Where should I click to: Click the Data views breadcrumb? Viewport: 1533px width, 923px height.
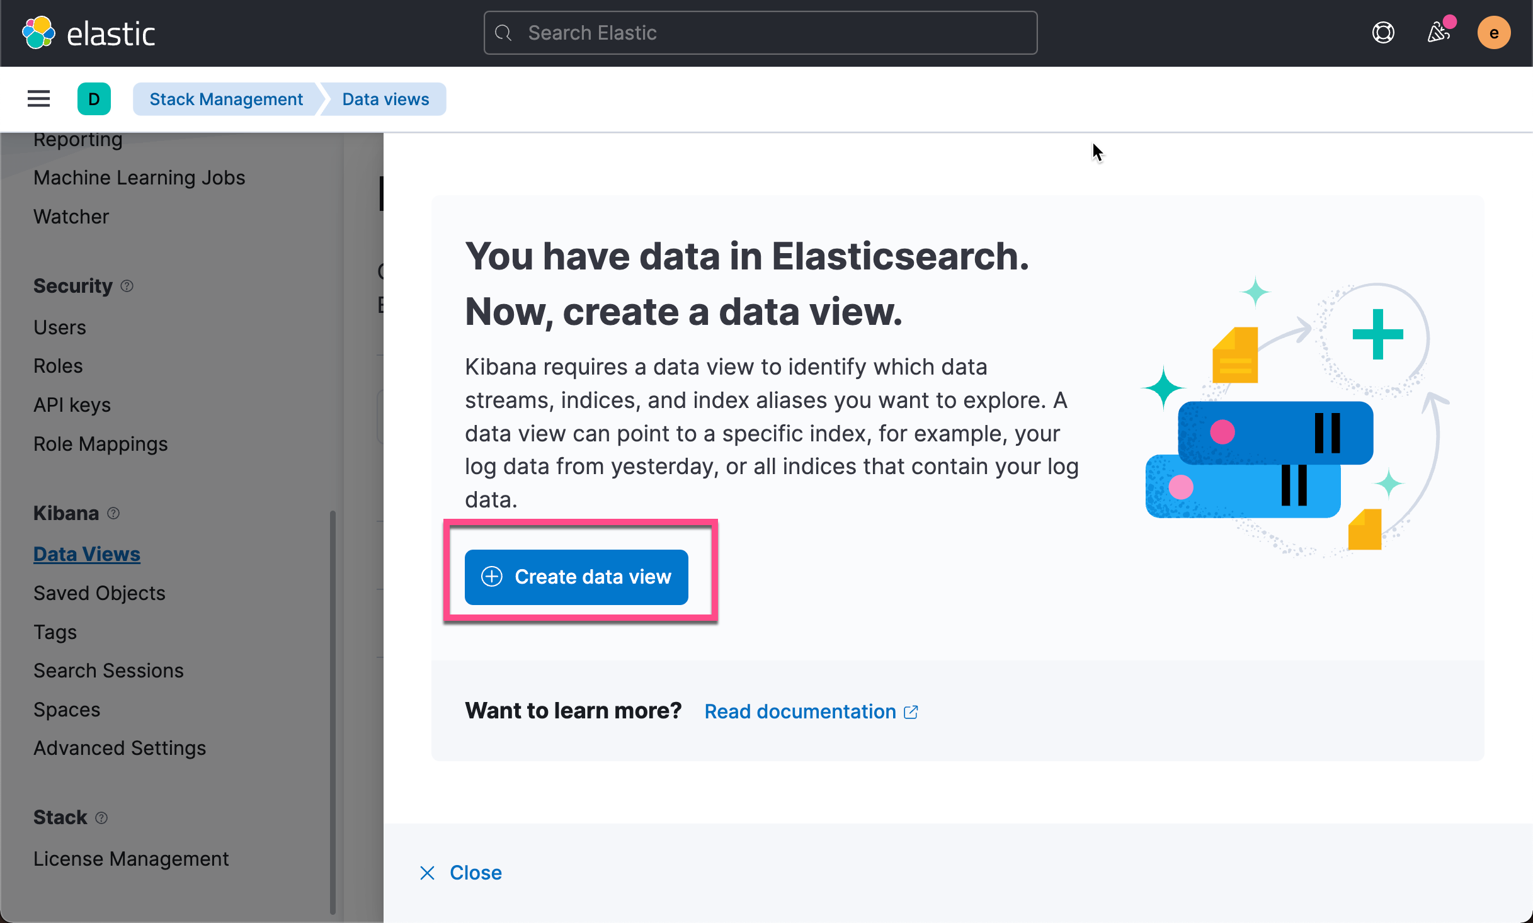[x=385, y=99]
